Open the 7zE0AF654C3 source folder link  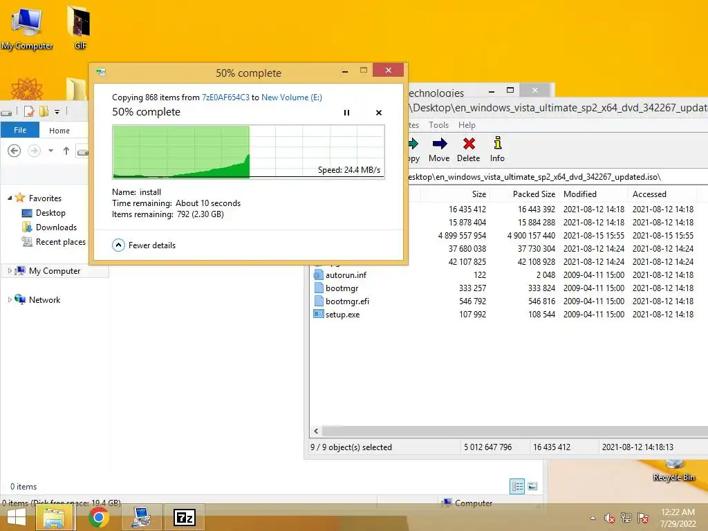tap(225, 97)
